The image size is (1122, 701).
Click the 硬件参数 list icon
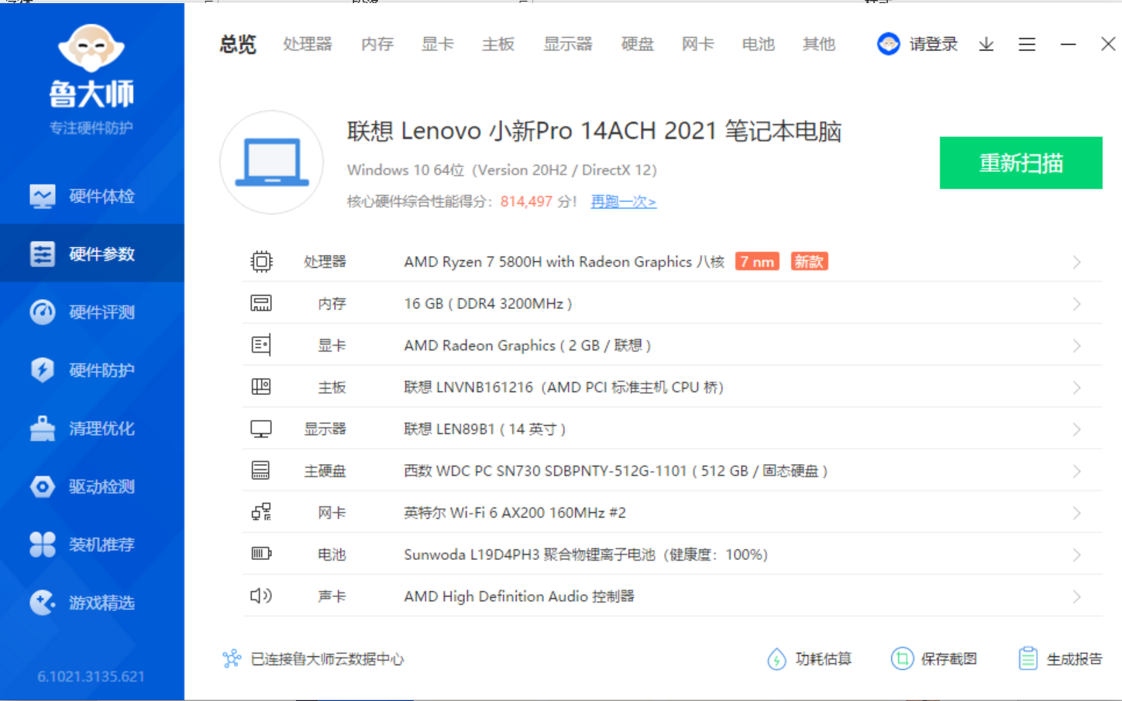coord(43,254)
